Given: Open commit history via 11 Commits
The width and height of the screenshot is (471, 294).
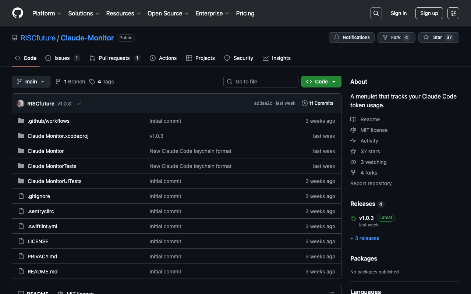Looking at the screenshot, I should pyautogui.click(x=317, y=103).
